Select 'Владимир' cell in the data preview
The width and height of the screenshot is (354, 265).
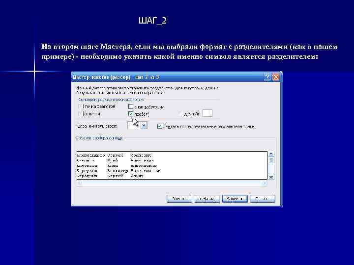click(x=118, y=171)
